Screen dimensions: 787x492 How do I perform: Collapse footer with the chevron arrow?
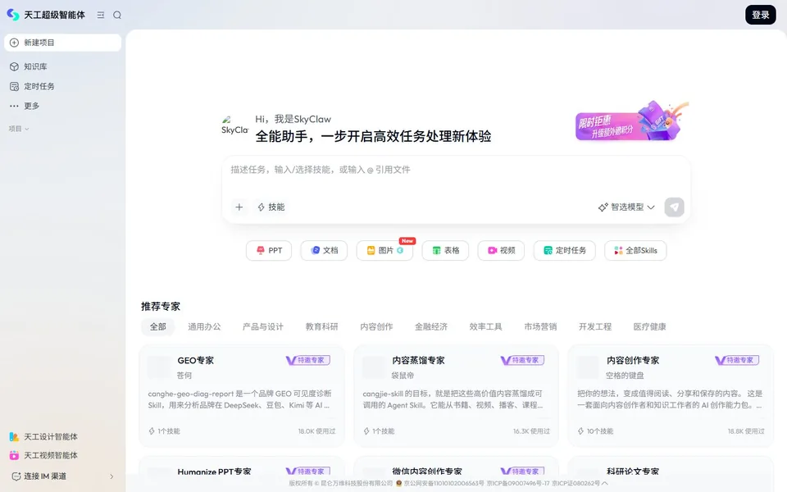[x=605, y=484]
